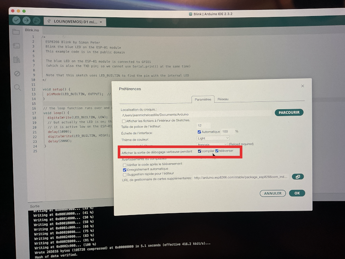
Task: Open the Sketchbook folder sidebar icon
Action: 16,32
